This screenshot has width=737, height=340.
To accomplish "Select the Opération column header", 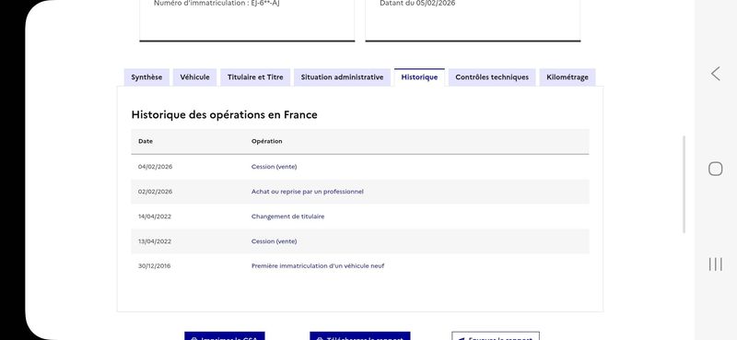I will coord(266,141).
